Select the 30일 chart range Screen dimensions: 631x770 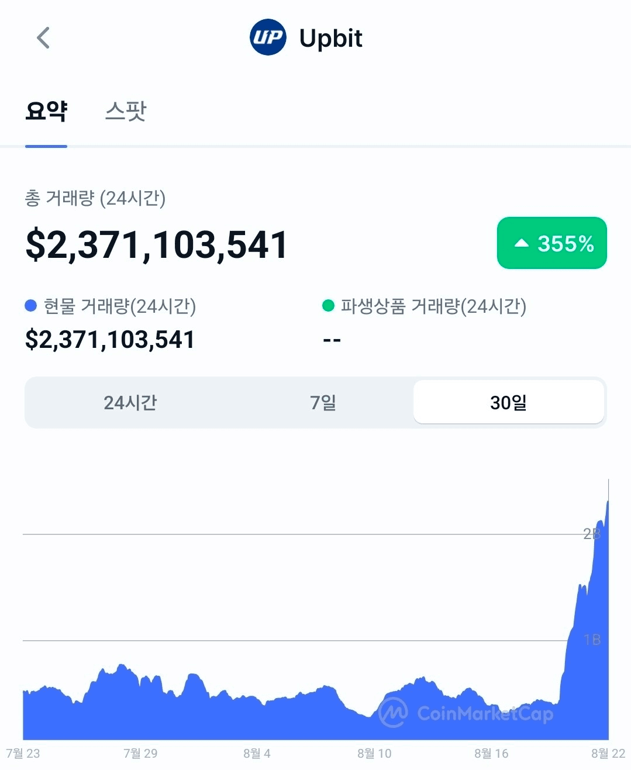508,402
